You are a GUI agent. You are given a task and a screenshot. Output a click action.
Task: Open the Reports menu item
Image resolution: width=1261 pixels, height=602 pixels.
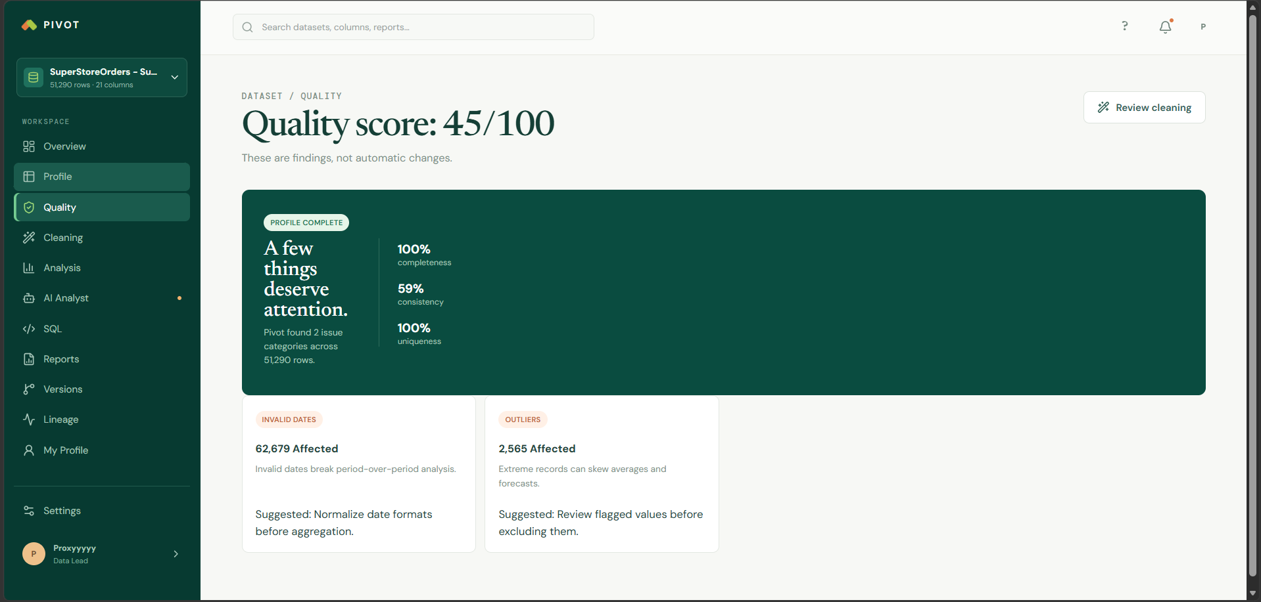102,359
